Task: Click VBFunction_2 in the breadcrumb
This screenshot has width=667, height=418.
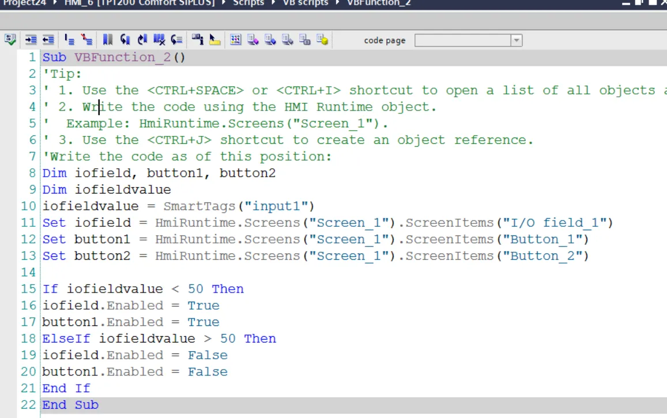Action: point(379,3)
